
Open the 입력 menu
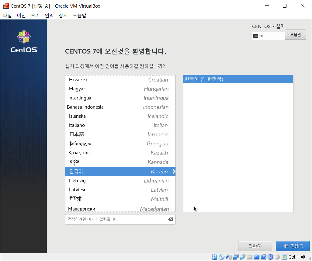(x=49, y=15)
